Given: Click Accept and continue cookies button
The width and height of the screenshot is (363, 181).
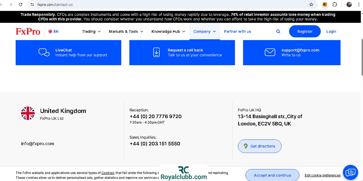Looking at the screenshot, I should tap(272, 175).
